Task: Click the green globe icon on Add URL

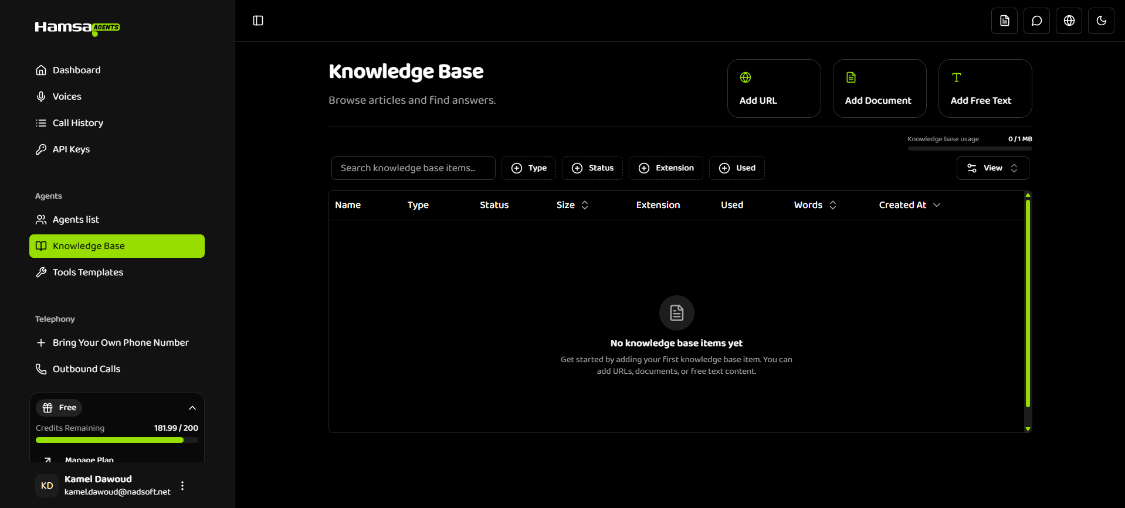Action: [x=746, y=77]
